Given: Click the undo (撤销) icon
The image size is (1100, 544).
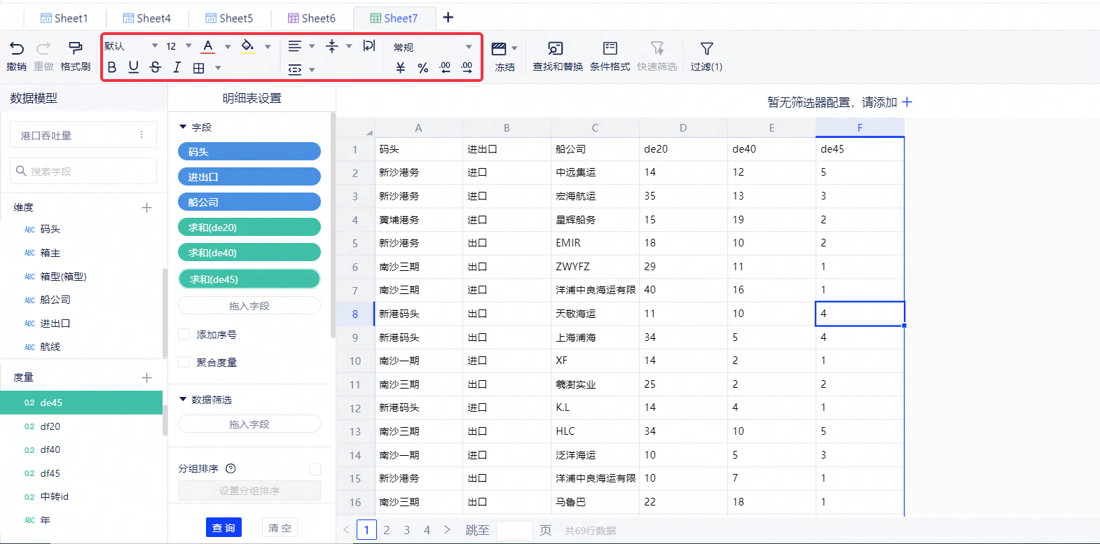Looking at the screenshot, I should pyautogui.click(x=17, y=48).
